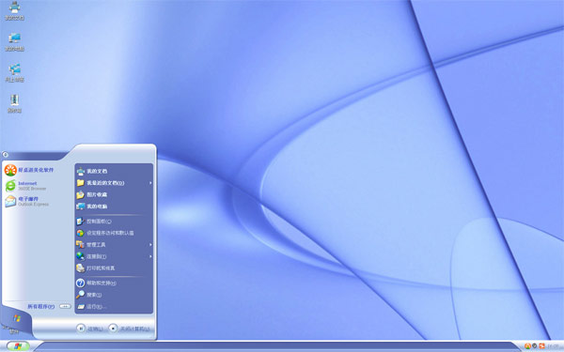
Task: Open 我的文档 in the Start menu
Action: tap(114, 172)
